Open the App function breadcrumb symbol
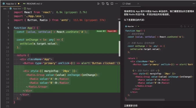Image resolution: width=196 pixels, height=108 pixels. tap(27, 8)
